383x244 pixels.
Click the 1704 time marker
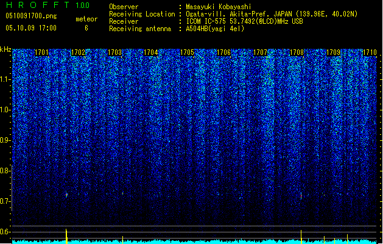pos(151,52)
